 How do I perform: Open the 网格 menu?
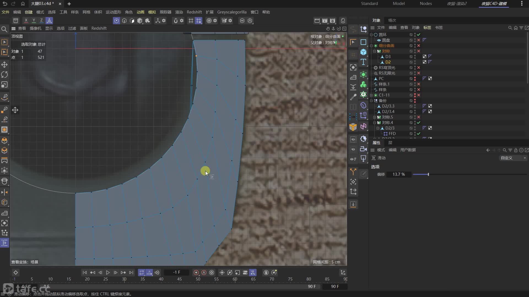[x=86, y=12]
